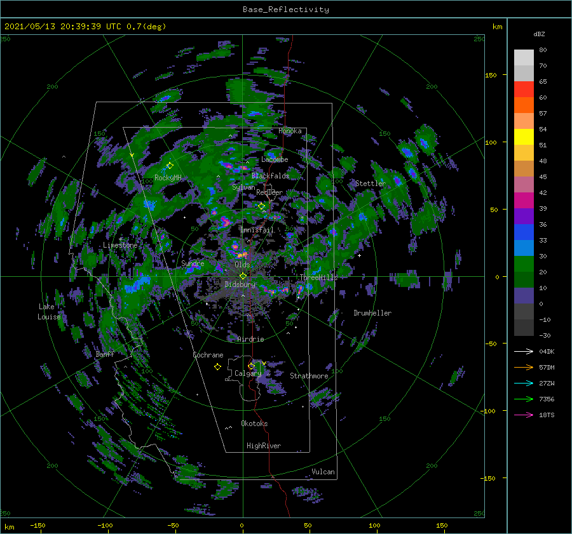Click the Stettler city label
Image resolution: width=572 pixels, height=534 pixels.
click(371, 184)
